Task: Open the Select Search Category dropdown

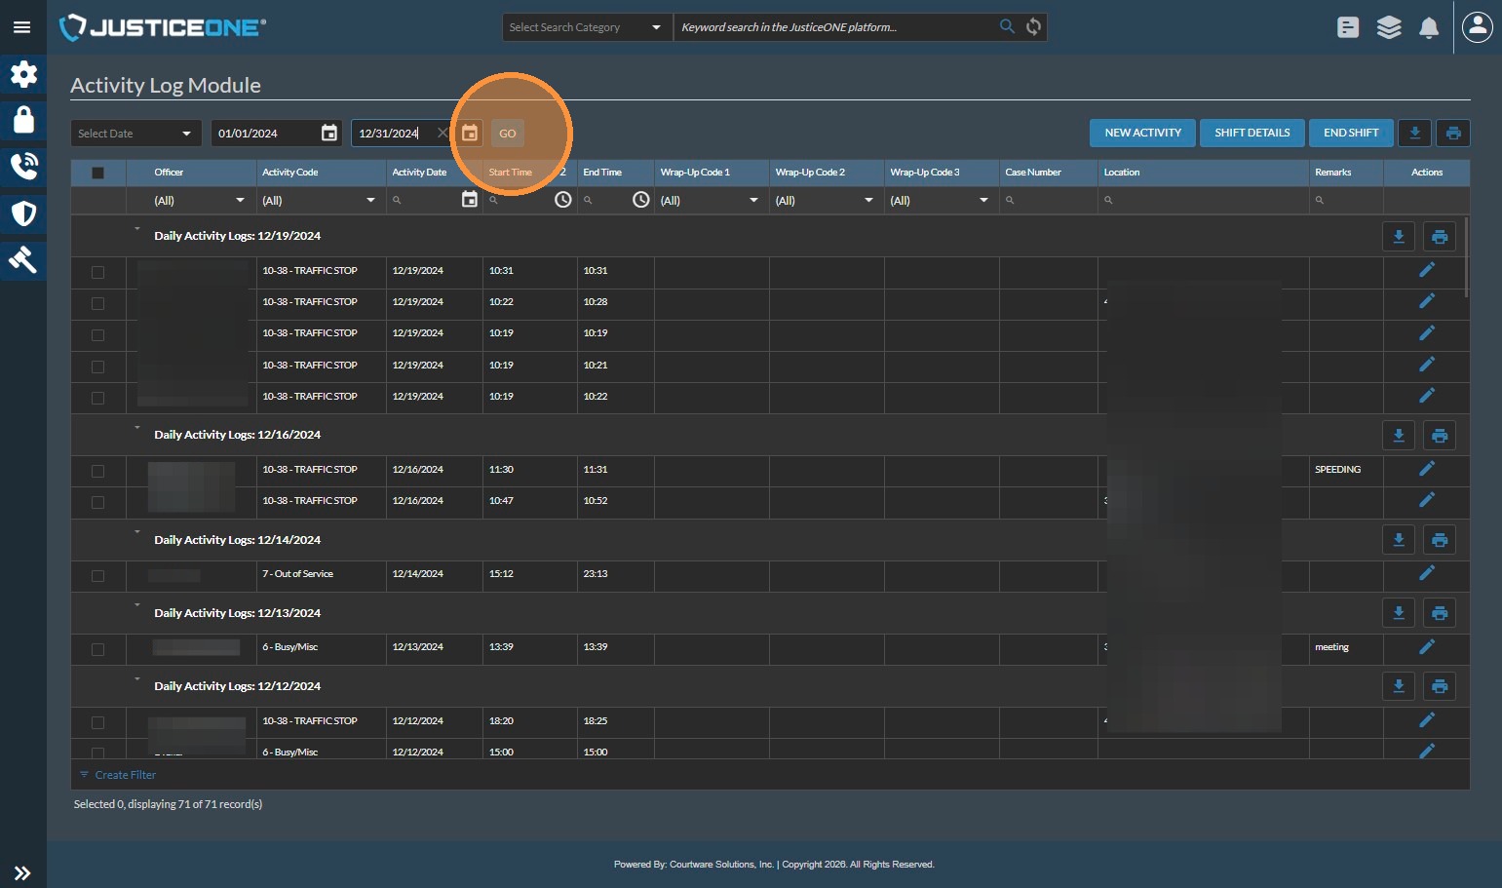Action: (585, 27)
